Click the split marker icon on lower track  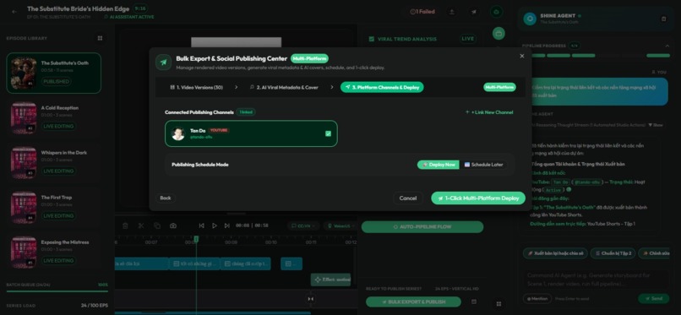click(x=311, y=298)
